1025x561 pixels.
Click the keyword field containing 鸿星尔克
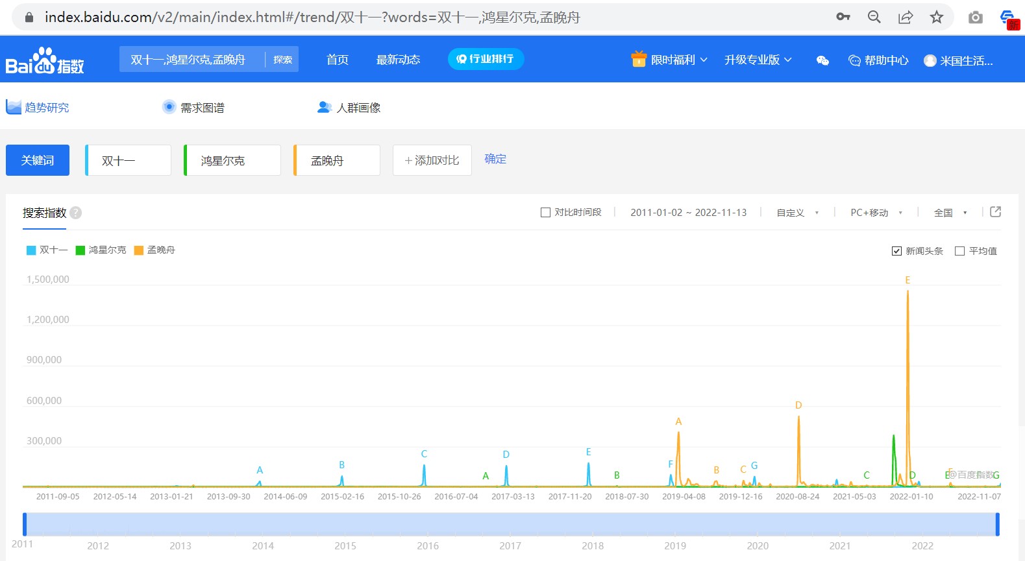pyautogui.click(x=232, y=160)
